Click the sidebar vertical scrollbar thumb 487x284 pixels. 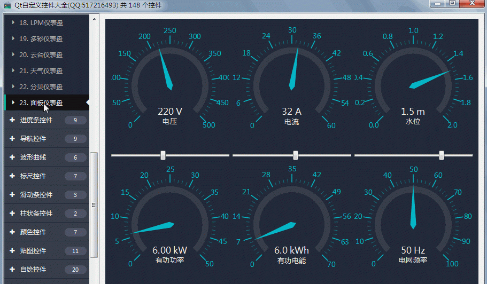[94, 205]
